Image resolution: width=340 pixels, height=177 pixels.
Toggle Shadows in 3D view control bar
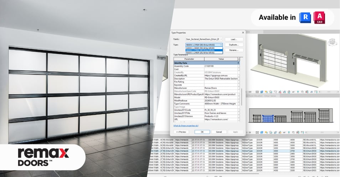tap(271, 92)
